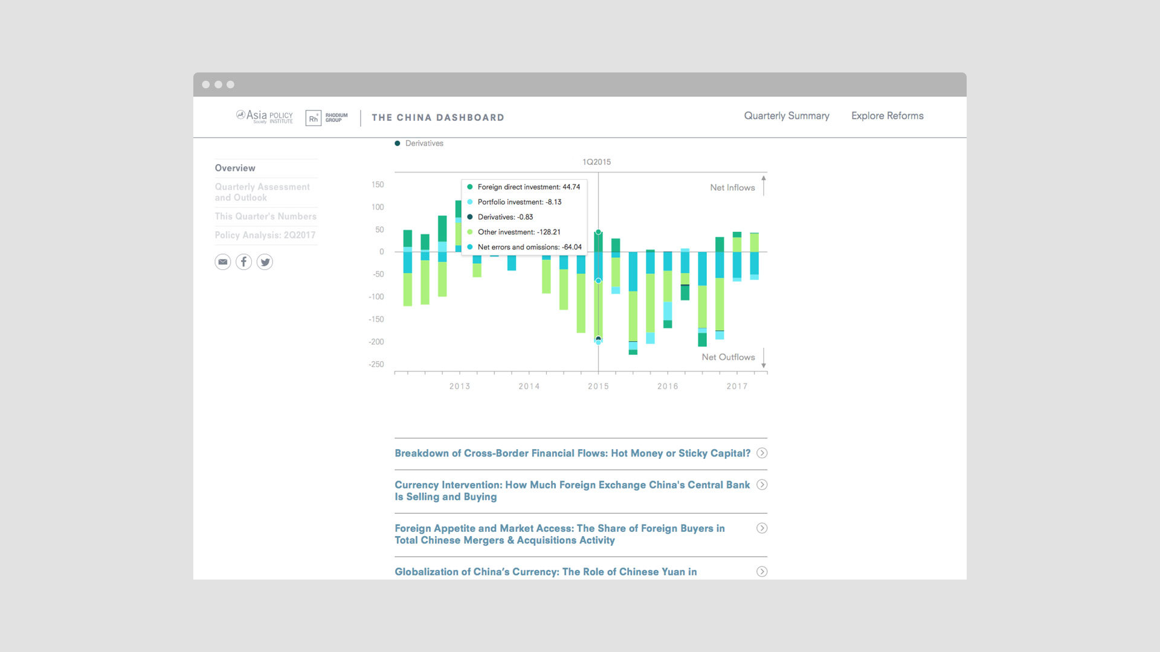This screenshot has height=652, width=1160.
Task: Click the 2016 label on chart axis
Action: [x=668, y=386]
